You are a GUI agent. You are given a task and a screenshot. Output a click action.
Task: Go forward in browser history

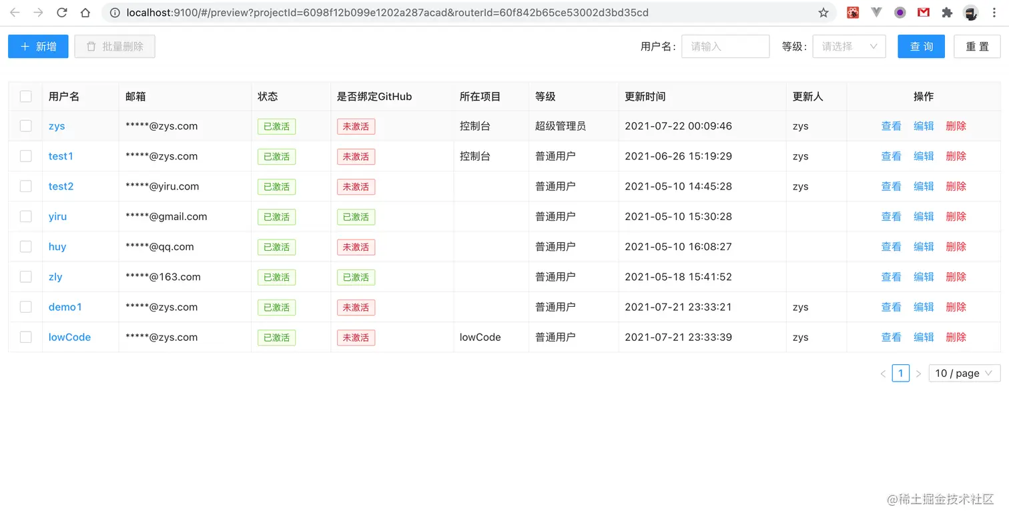[38, 13]
